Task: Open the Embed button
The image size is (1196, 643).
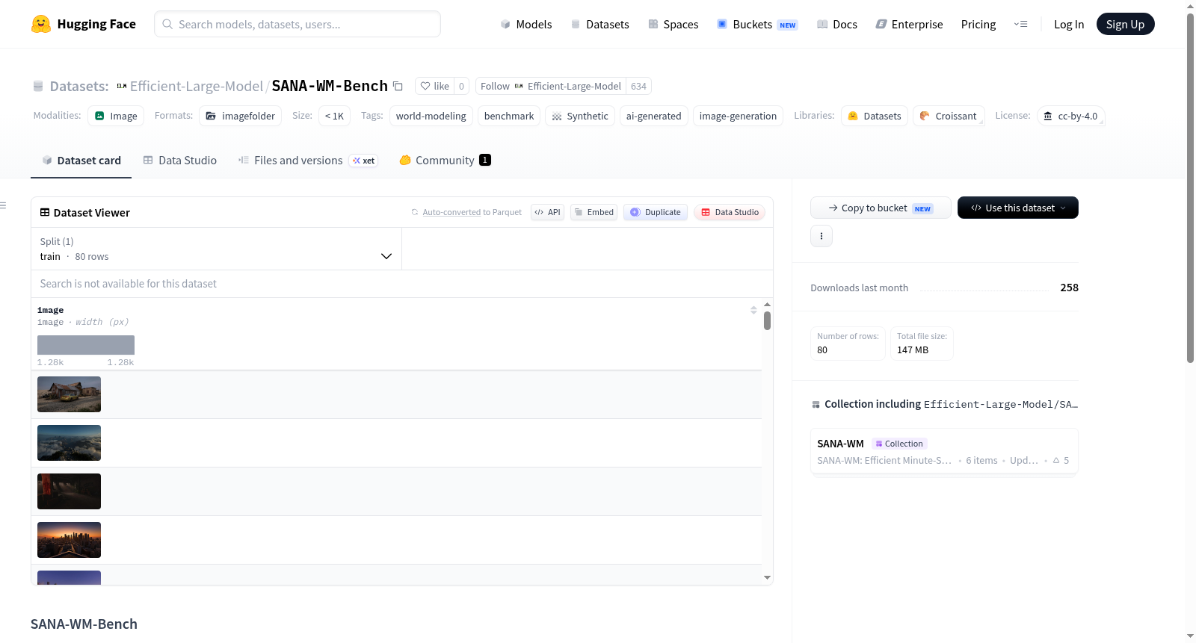Action: click(594, 212)
